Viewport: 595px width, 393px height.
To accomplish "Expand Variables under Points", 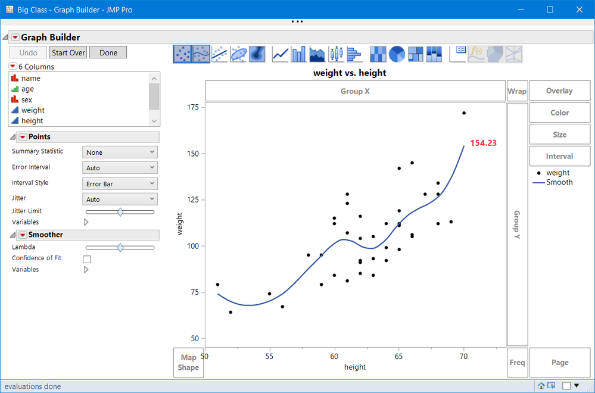I will (x=86, y=222).
